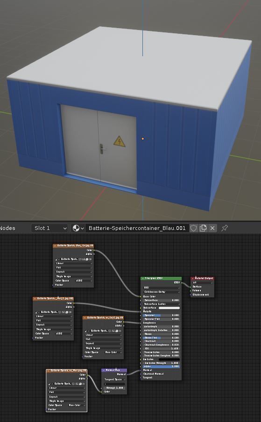This screenshot has height=422, width=261.
Task: Unlink image with X in _Col node
Action: [x=90, y=259]
